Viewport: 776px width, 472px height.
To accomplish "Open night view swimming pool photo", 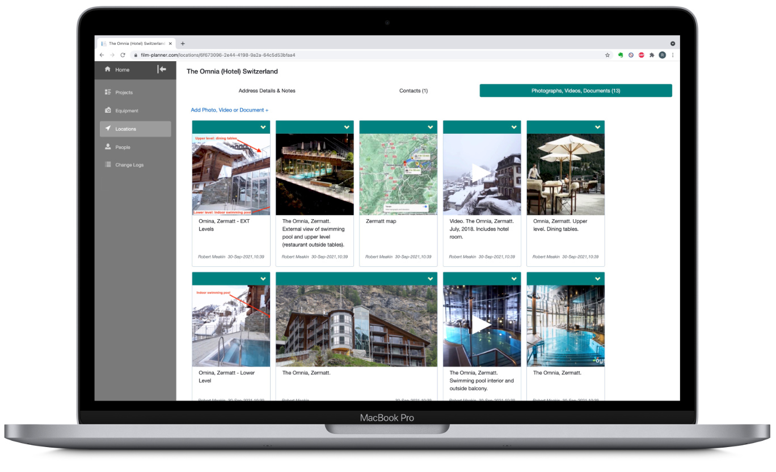I will coord(315,175).
